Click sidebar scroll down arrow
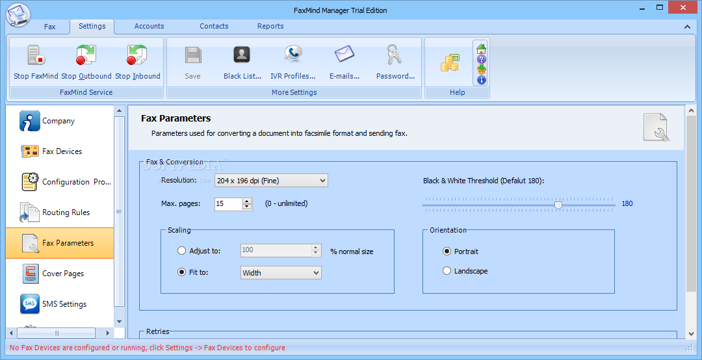702x360 pixels. (x=119, y=322)
